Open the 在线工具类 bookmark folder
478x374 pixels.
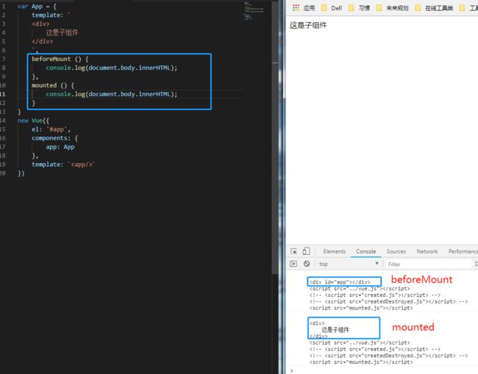point(434,8)
